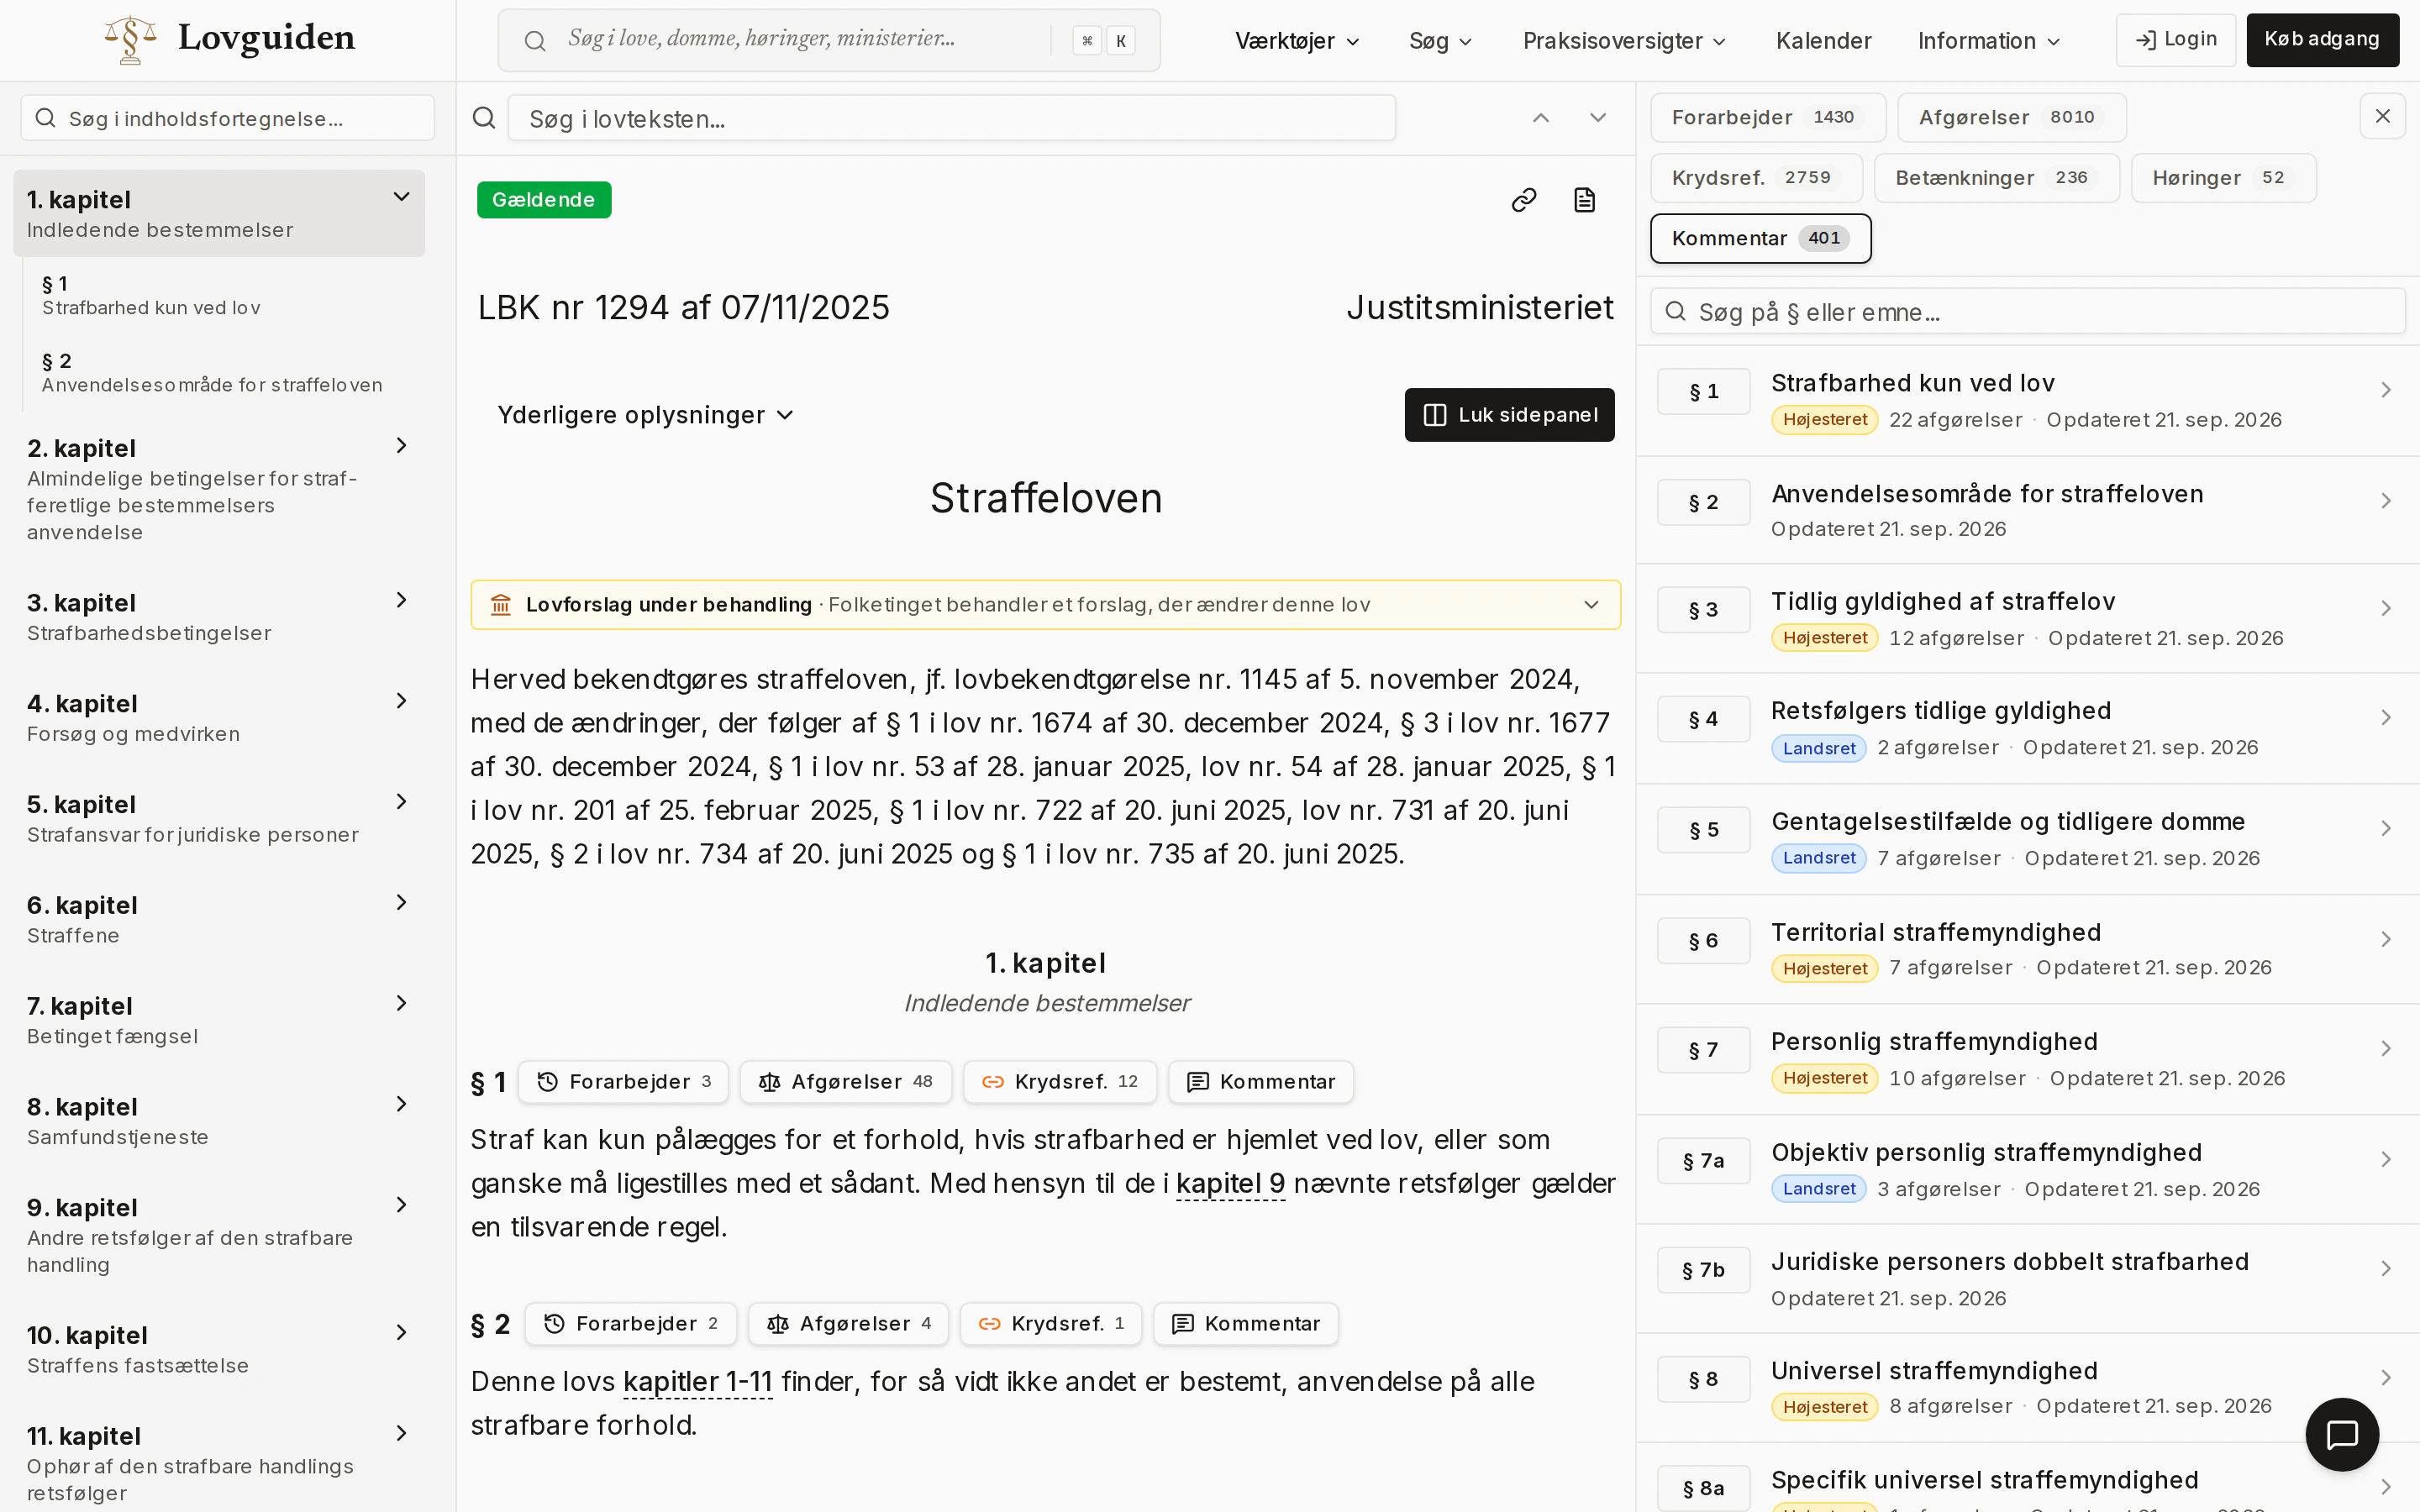Viewport: 2420px width, 1512px height.
Task: Open § 3 Tidlig gyldighed af straffelov
Action: 2027,618
